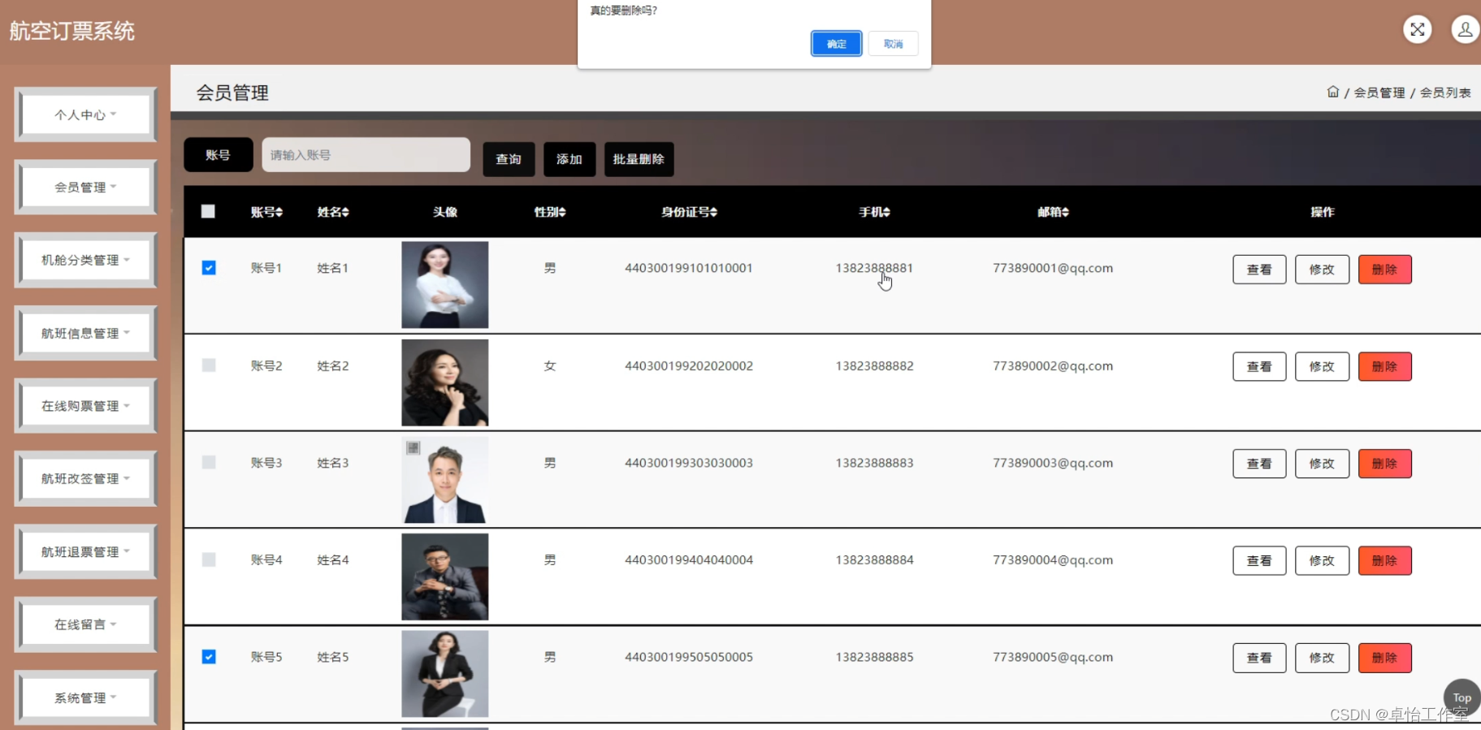The height and width of the screenshot is (730, 1481).
Task: Click the 查询 search button
Action: click(x=509, y=159)
